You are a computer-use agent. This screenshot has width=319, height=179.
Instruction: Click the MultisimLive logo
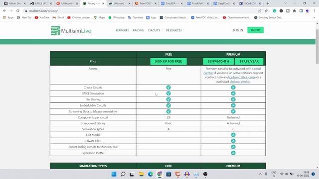[x=71, y=31]
